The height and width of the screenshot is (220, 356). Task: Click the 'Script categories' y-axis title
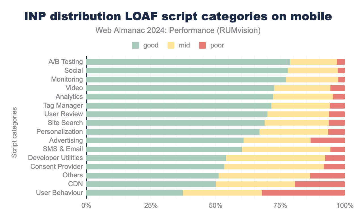(x=14, y=132)
